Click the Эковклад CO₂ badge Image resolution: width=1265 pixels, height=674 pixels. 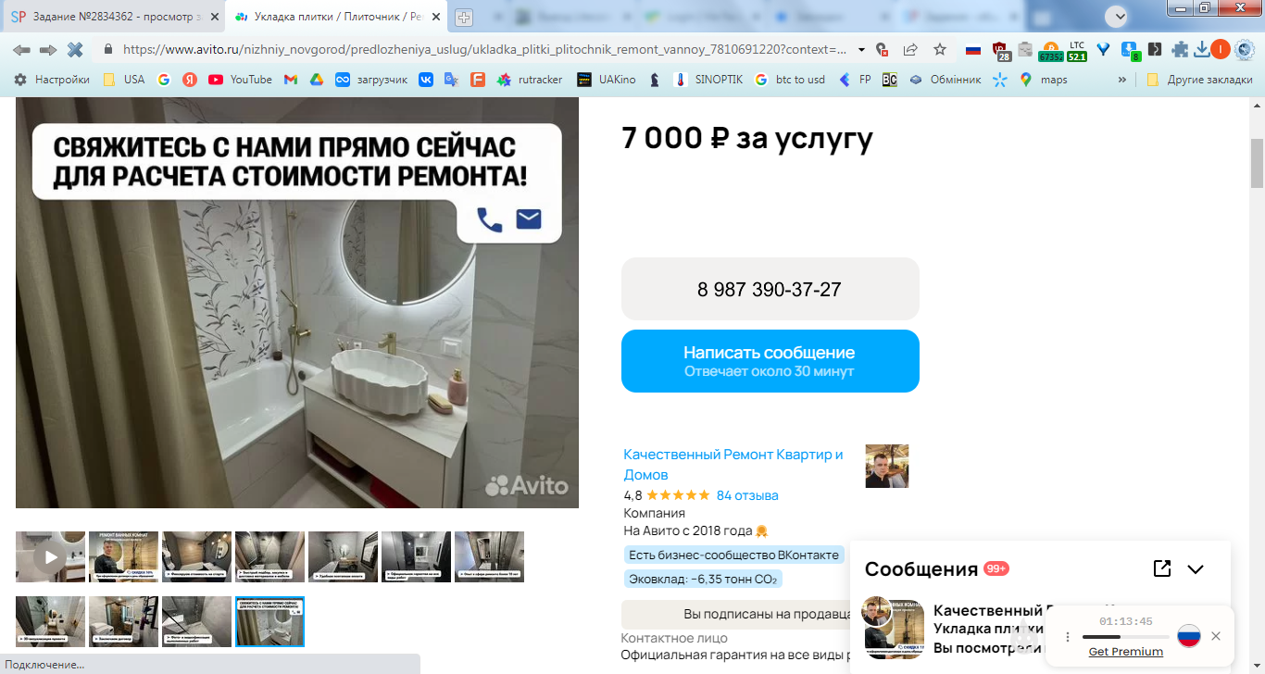[703, 580]
